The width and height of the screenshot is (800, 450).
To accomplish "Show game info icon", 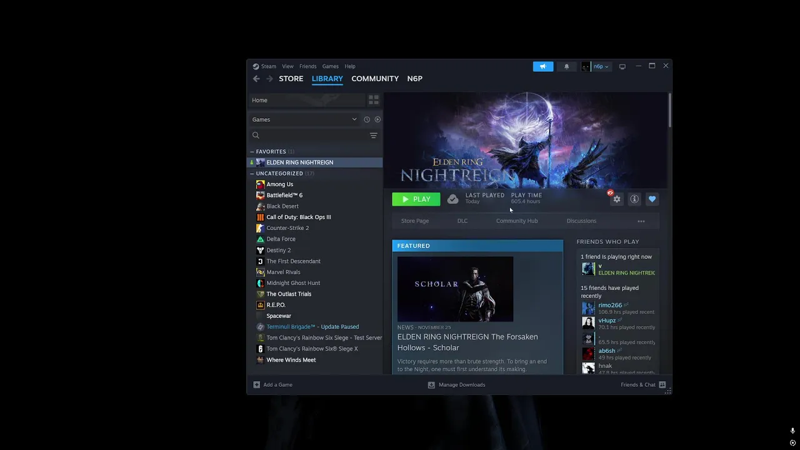I will point(634,199).
